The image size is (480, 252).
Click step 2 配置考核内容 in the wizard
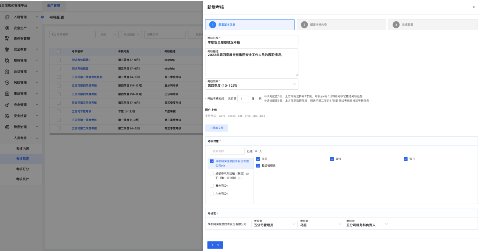(341, 25)
